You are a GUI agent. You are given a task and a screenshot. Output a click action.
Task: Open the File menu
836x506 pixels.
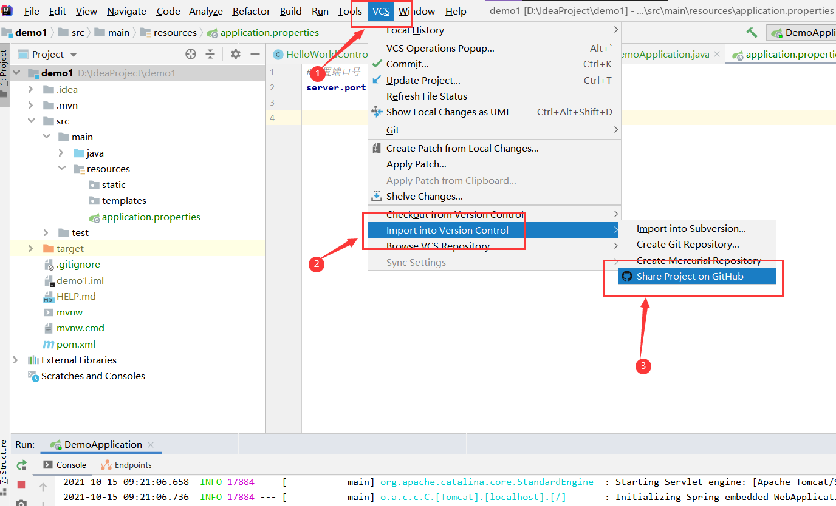click(32, 11)
